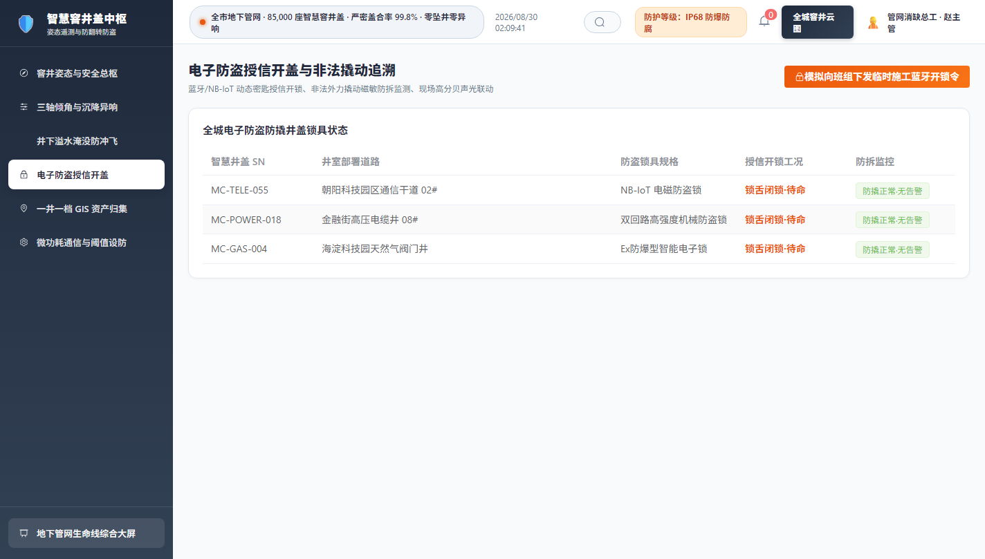Screen dimensions: 985x559
Task: Click the gear icon beside 微功耗通信与阈值设防
Action: pos(24,243)
